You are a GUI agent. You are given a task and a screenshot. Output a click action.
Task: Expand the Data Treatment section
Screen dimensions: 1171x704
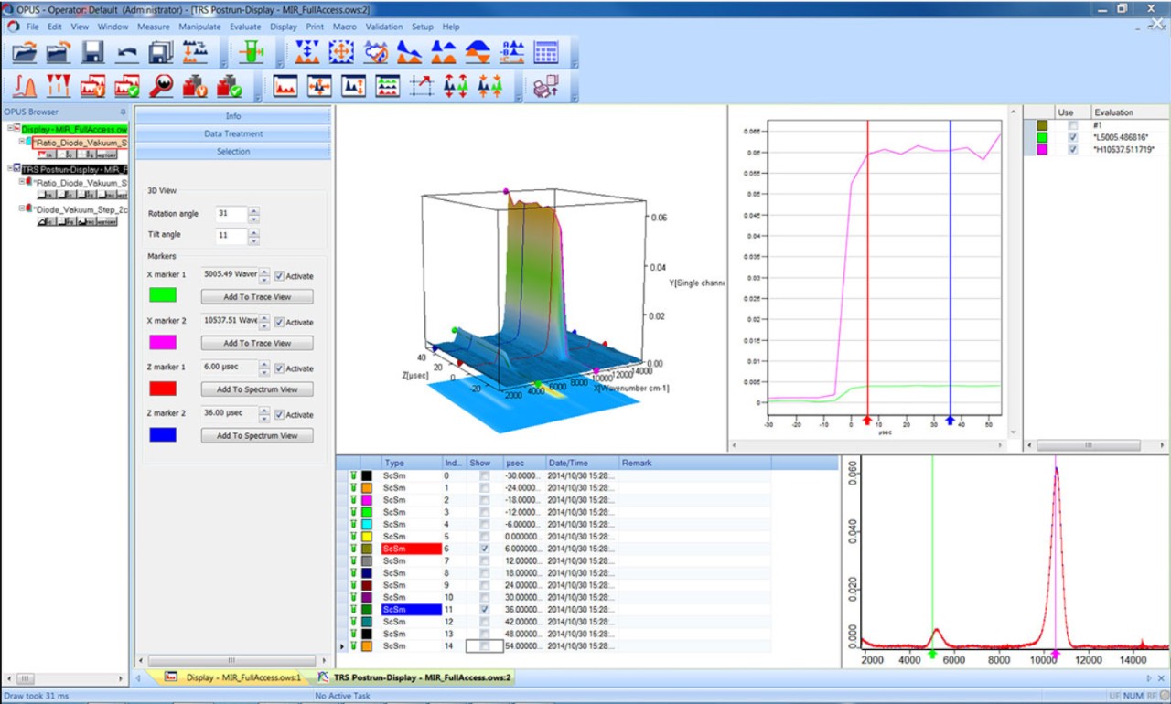[233, 134]
